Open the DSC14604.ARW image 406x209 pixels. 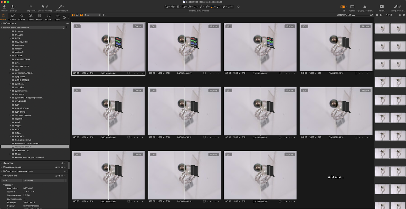[260, 175]
